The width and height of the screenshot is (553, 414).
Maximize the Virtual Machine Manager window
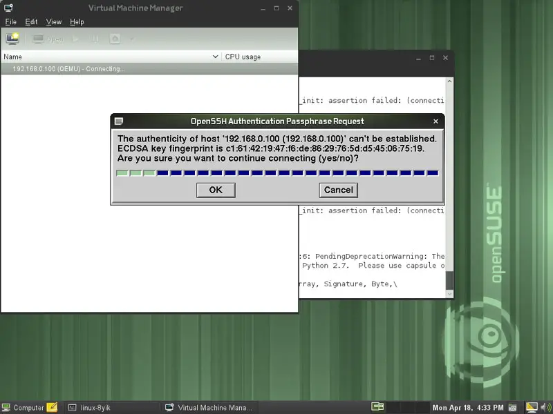click(x=276, y=8)
